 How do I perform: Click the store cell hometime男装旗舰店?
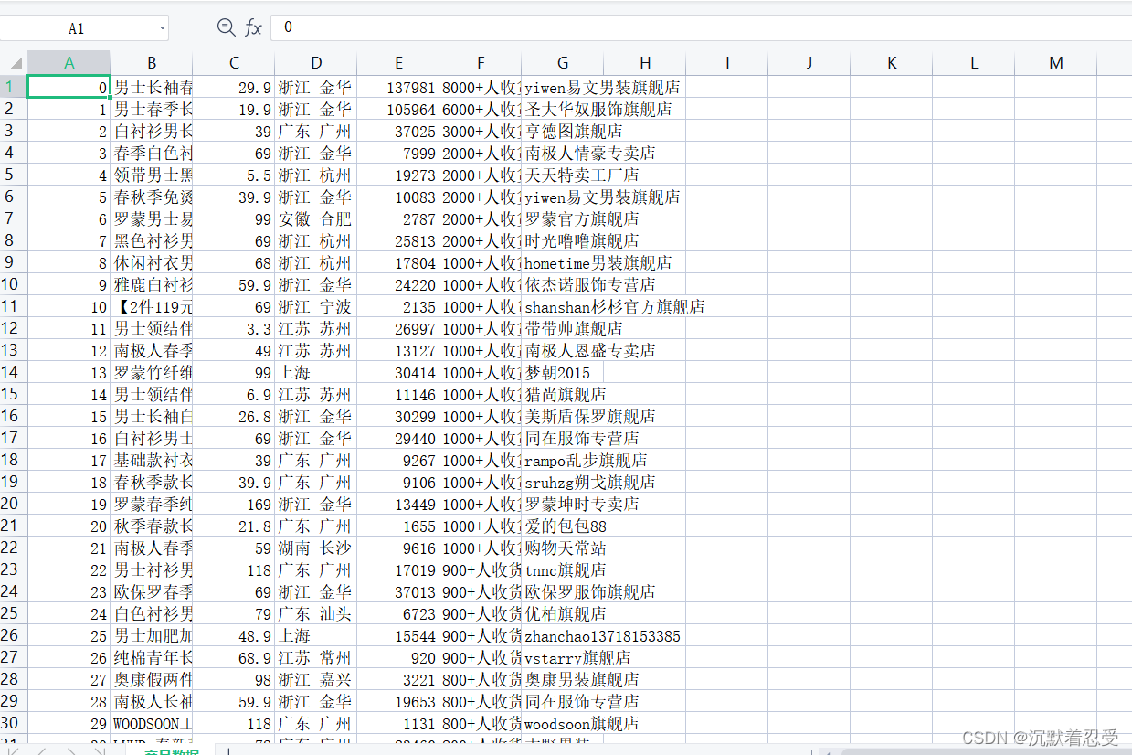pos(598,262)
